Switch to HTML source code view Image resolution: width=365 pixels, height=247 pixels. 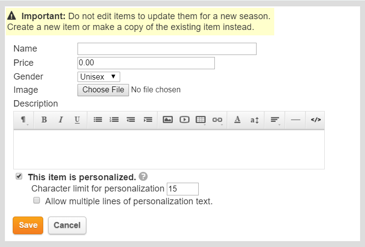[315, 120]
